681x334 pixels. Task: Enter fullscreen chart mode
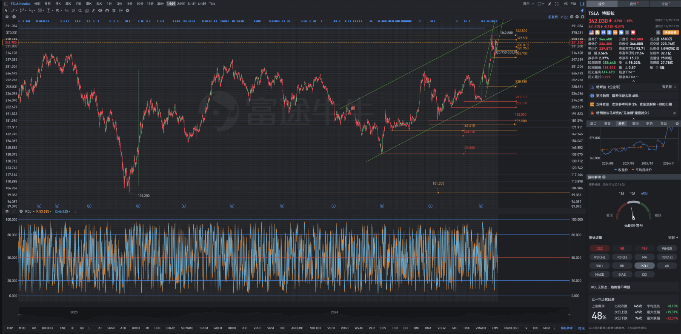tap(557, 4)
